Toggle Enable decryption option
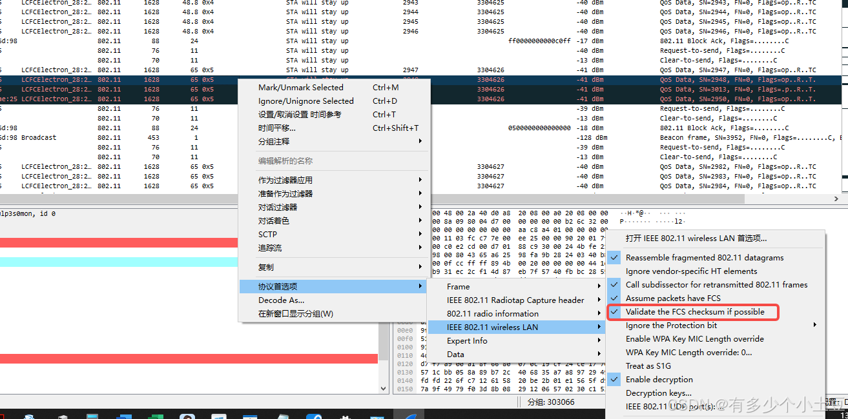The image size is (848, 419). click(715, 380)
